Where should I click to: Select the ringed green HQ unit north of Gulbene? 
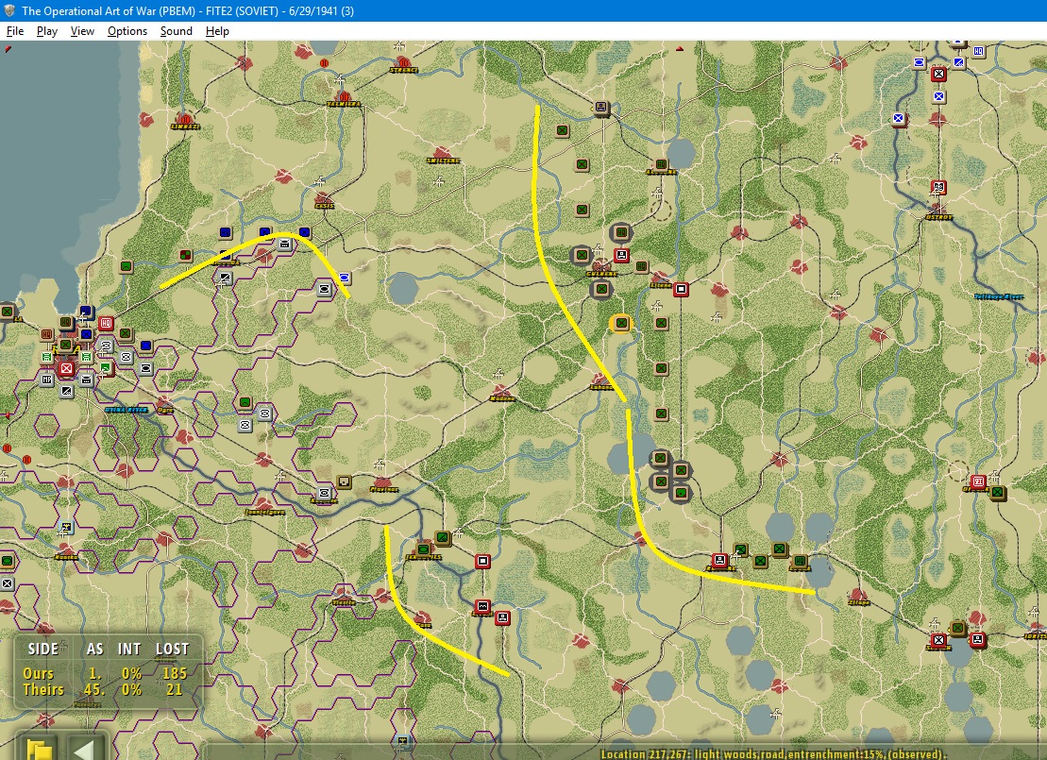[x=621, y=232]
